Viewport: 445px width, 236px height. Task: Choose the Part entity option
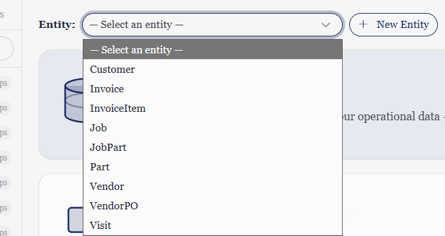tap(212, 167)
